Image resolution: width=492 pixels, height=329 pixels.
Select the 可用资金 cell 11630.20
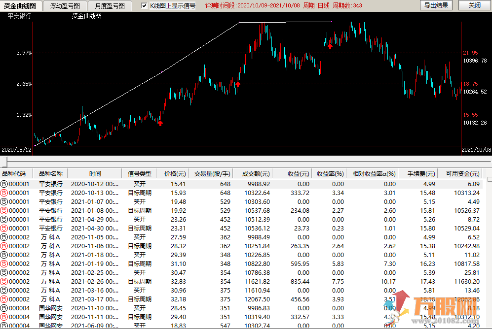(466, 282)
